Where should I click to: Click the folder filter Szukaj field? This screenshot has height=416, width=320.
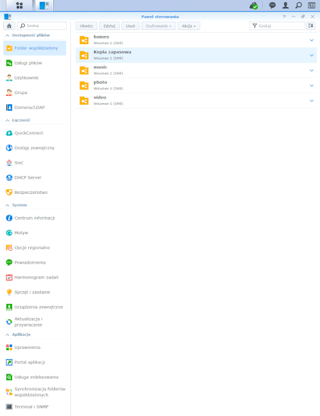point(277,26)
